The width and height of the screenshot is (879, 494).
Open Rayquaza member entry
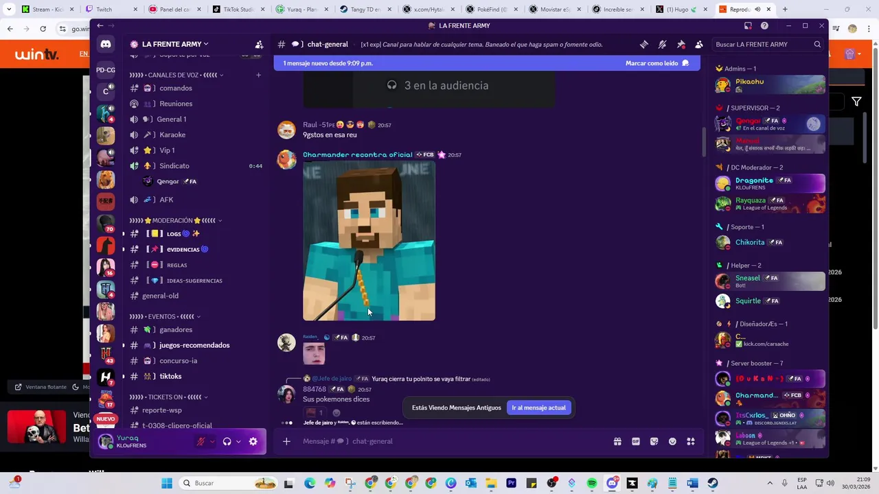point(770,203)
